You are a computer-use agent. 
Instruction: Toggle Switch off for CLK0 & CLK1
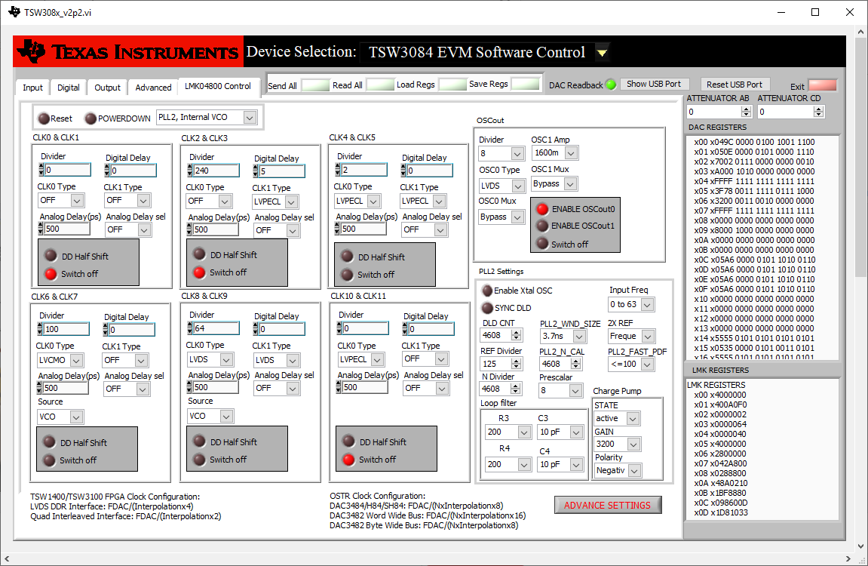pyautogui.click(x=51, y=274)
